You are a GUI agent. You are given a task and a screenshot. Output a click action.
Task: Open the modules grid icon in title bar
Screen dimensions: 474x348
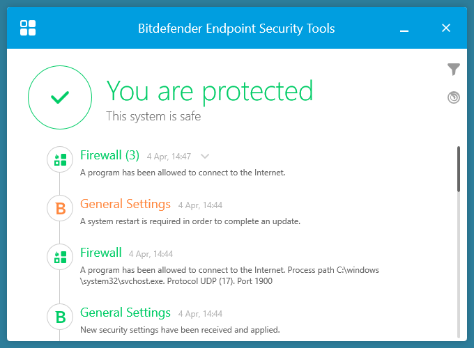point(28,28)
